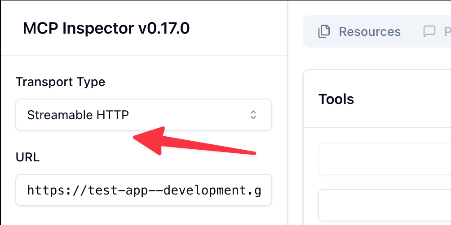Select the second tool entry under Tools

coord(385,205)
